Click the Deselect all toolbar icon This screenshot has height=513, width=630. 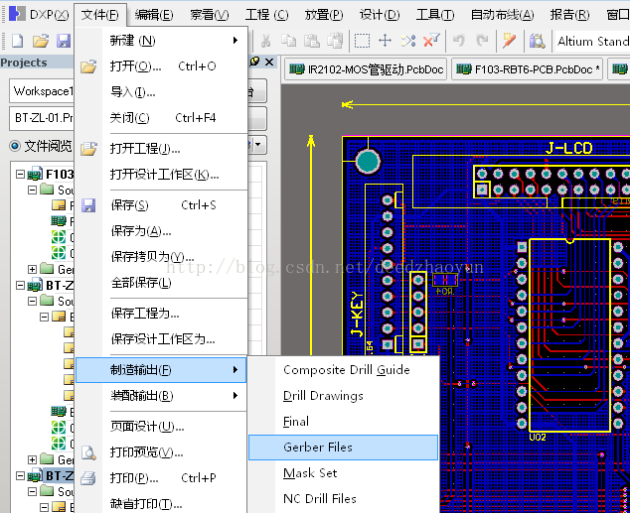coord(408,41)
